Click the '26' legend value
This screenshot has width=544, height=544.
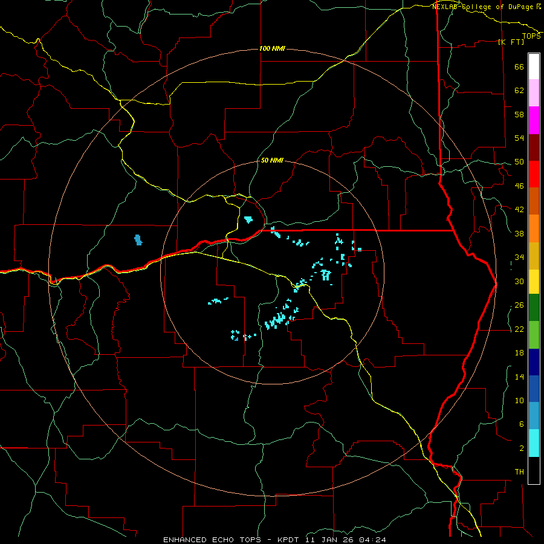(x=519, y=305)
